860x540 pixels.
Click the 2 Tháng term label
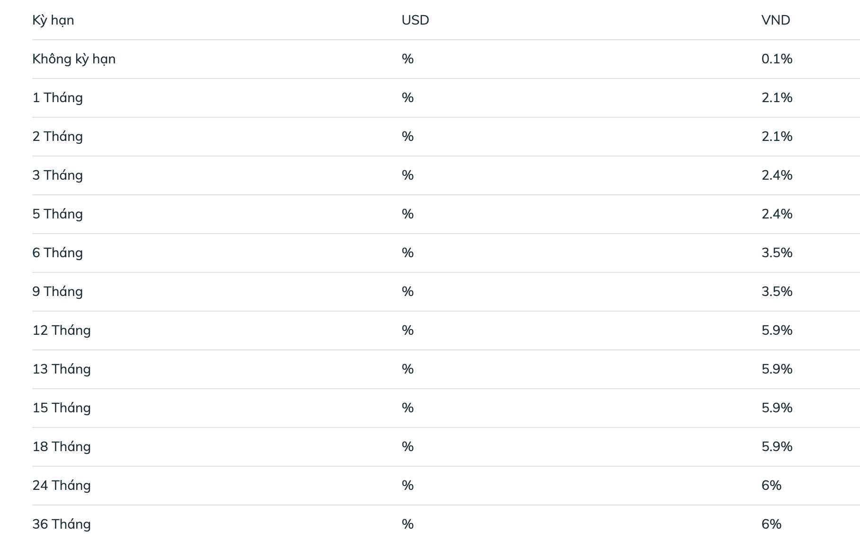(x=58, y=137)
